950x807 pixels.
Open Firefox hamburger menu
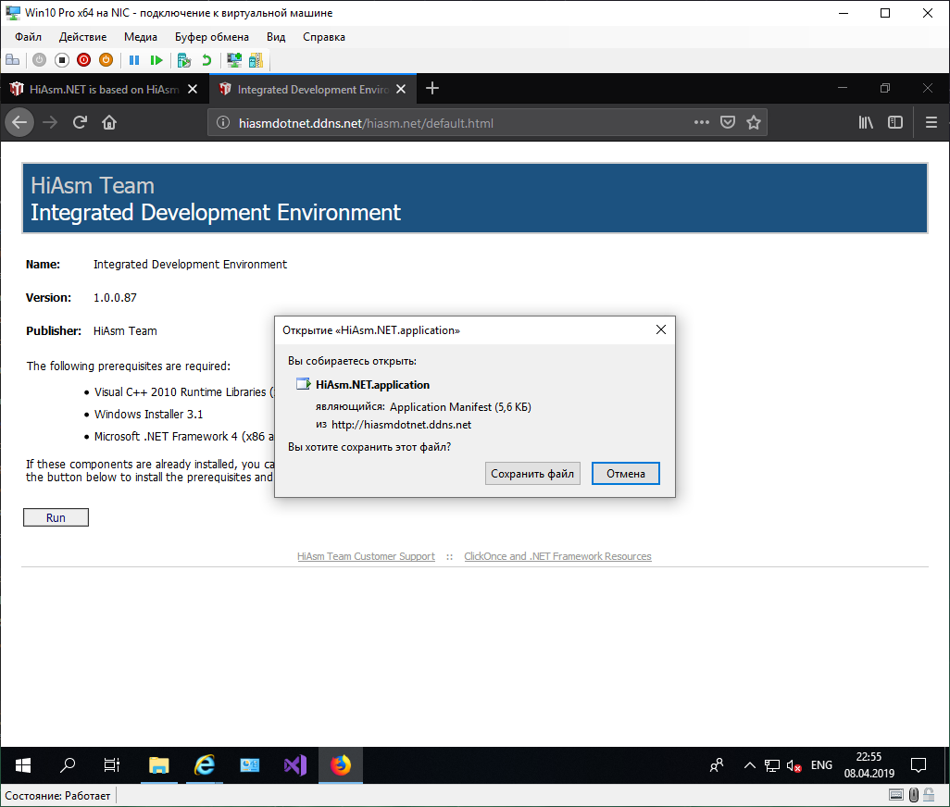point(931,122)
